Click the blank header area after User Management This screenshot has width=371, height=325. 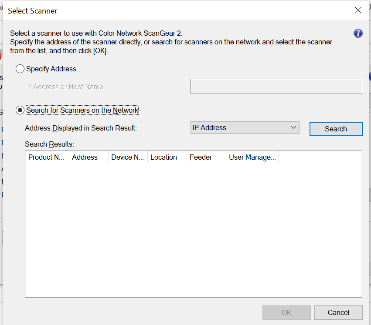[320, 157]
